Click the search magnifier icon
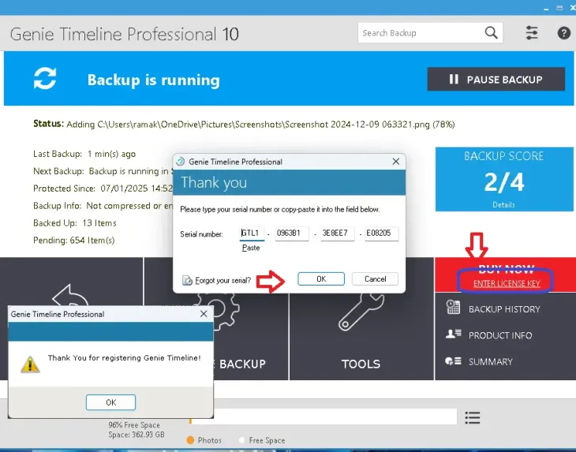The image size is (576, 452). pos(491,33)
